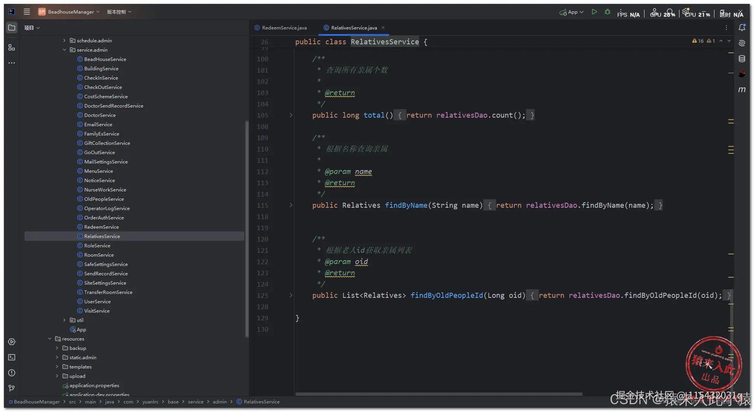
Task: Switch to RedeemService.java tab
Action: [280, 28]
